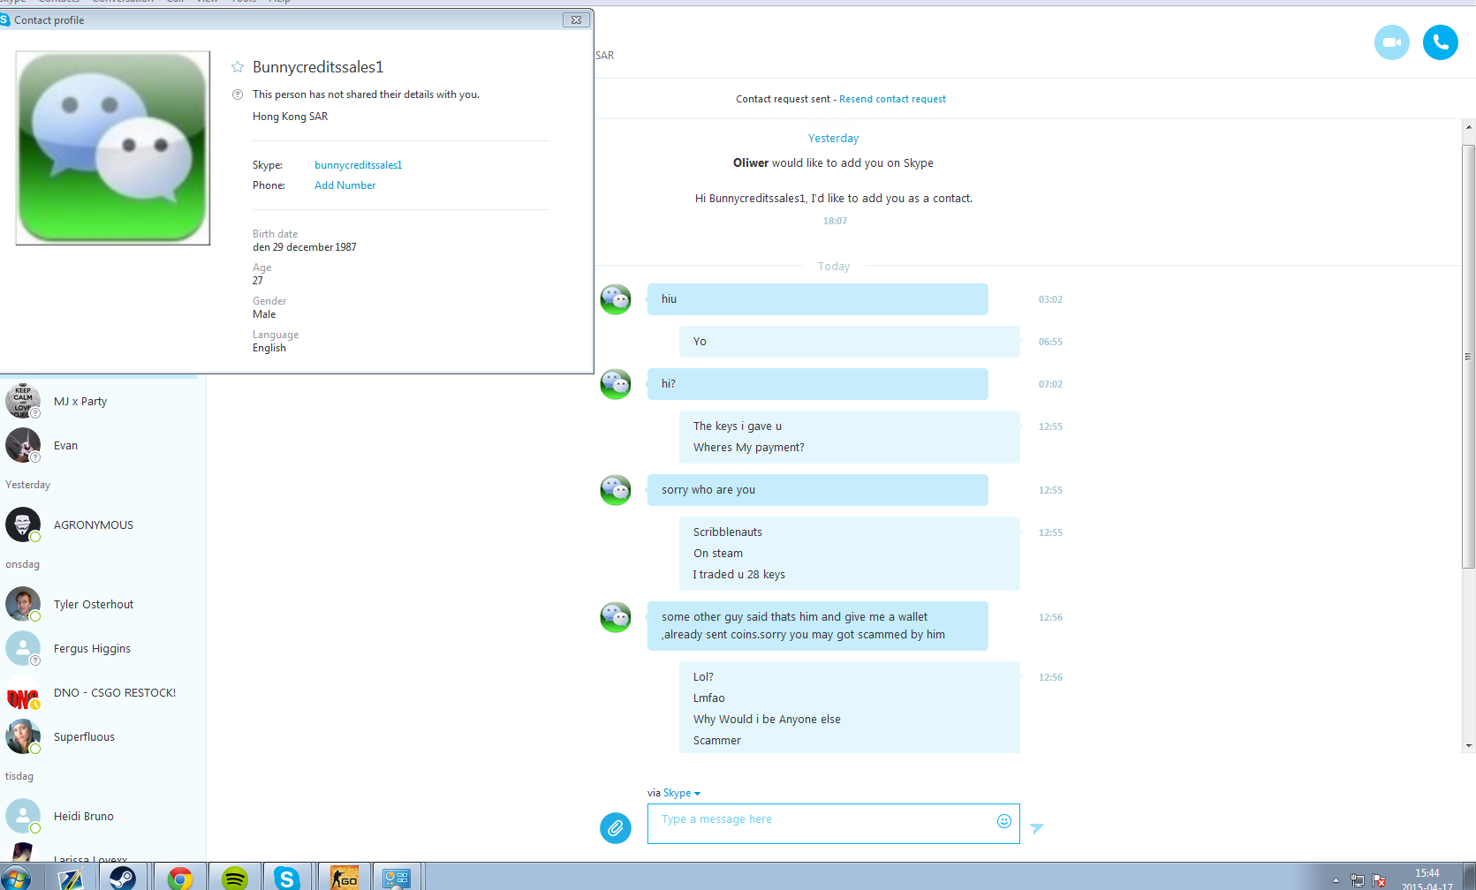Click the 'Why Would i be Anyone else' message

(767, 720)
